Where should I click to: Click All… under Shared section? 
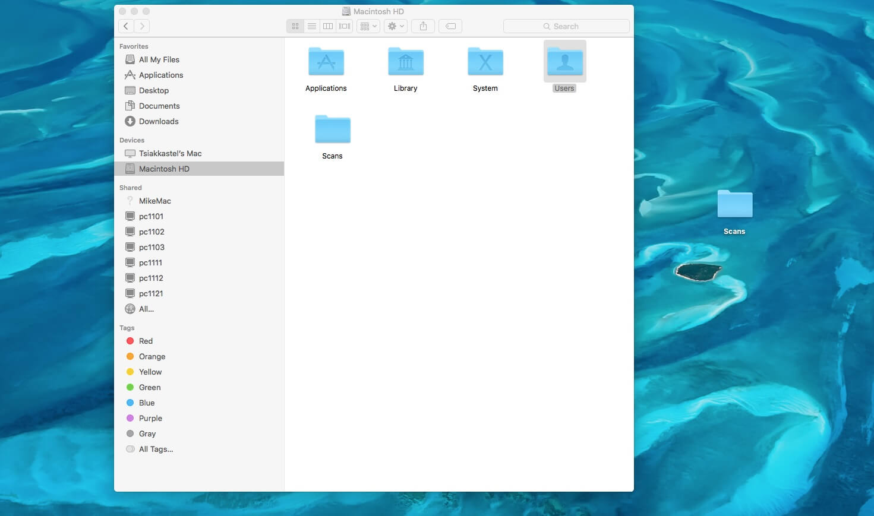[146, 309]
